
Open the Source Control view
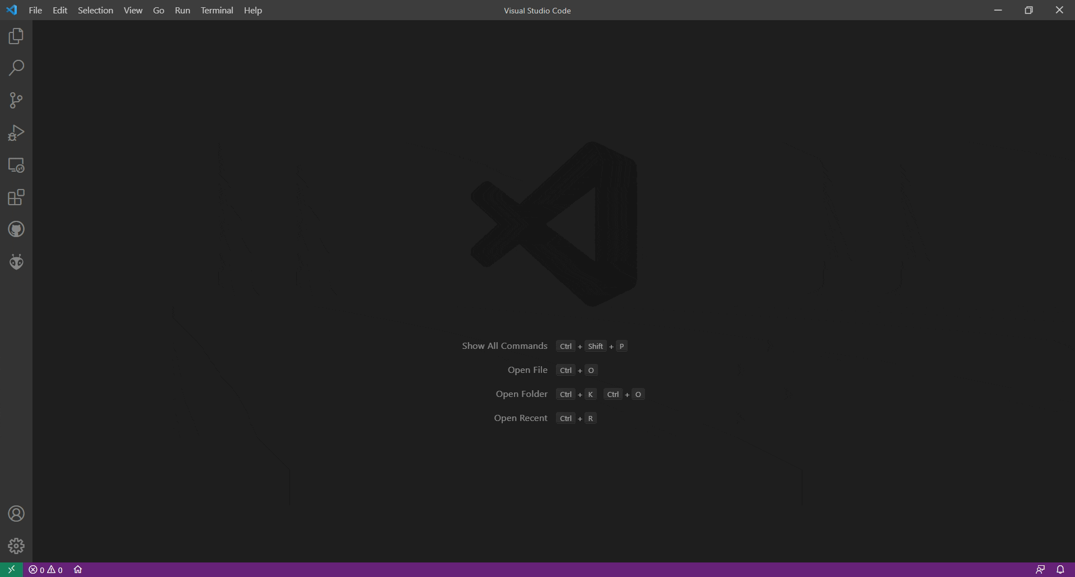pos(16,100)
